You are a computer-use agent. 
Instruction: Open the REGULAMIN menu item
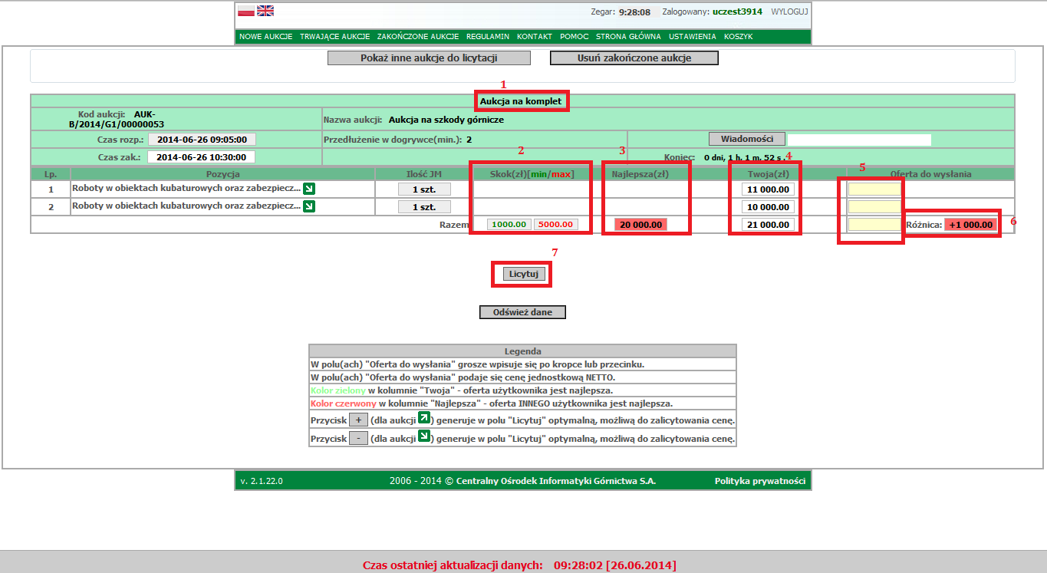[x=488, y=37]
